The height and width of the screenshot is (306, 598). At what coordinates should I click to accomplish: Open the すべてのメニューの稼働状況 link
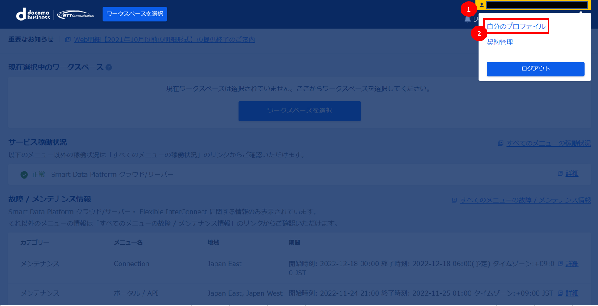pos(549,143)
